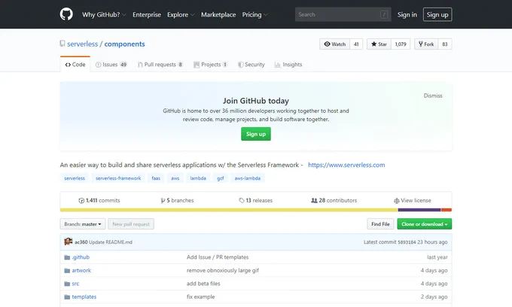Click the header Sign up button
The image size is (512, 307).
pyautogui.click(x=437, y=14)
